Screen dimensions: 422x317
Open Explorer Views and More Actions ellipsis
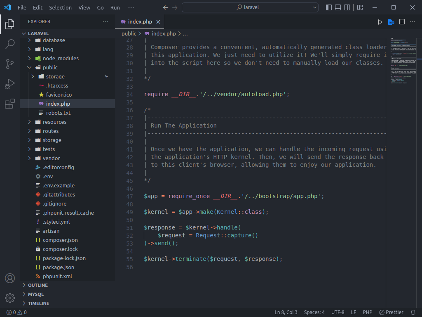click(105, 21)
